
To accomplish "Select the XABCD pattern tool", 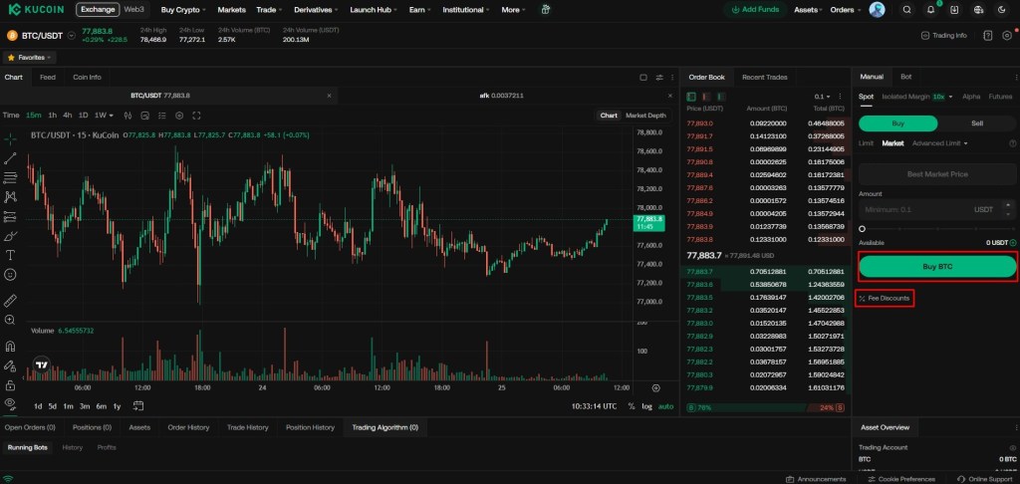I will coord(10,196).
